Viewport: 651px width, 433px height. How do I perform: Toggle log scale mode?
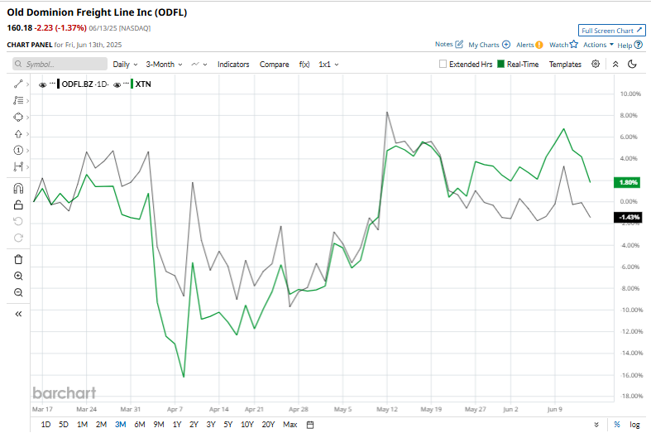(634, 425)
